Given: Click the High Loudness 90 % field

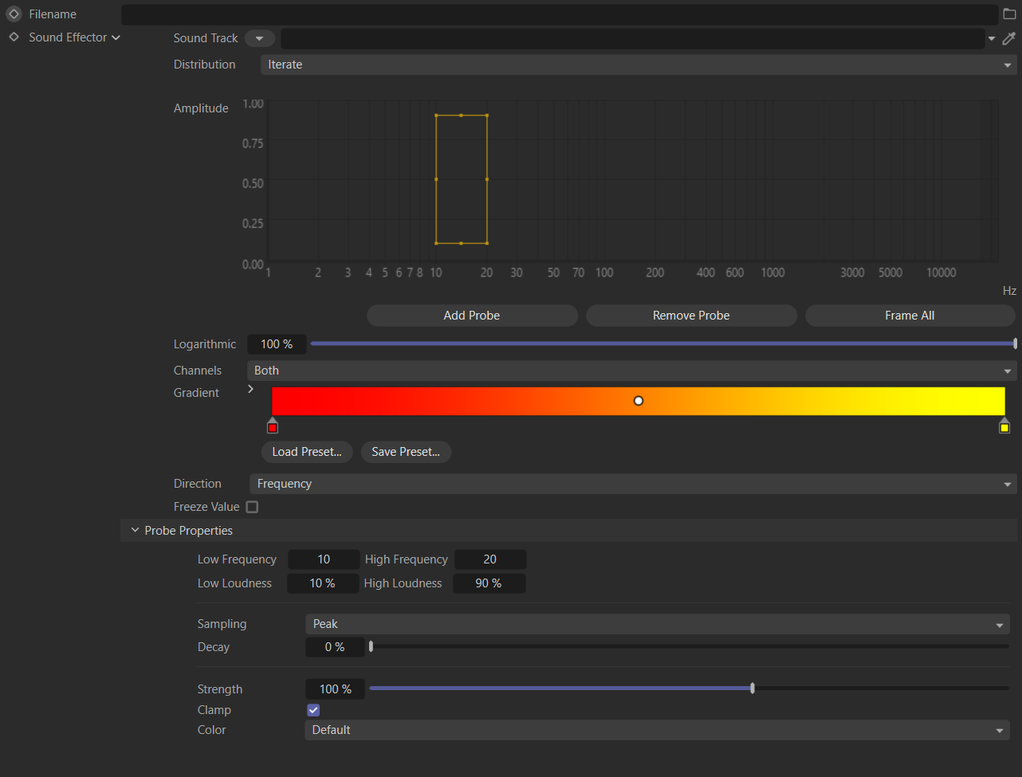Looking at the screenshot, I should click(489, 583).
